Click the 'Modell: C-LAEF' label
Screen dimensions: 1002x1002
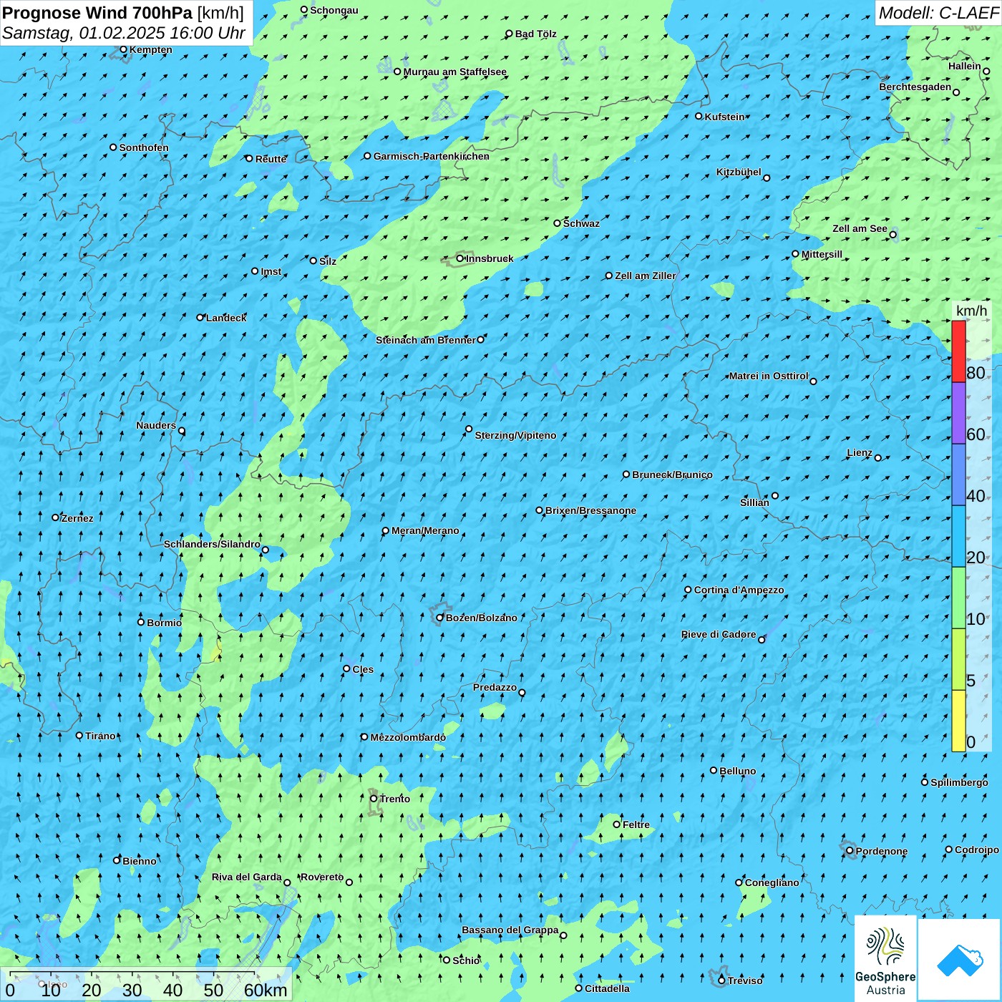[x=938, y=13]
